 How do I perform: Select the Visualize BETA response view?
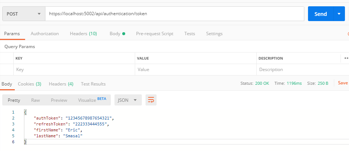click(92, 100)
